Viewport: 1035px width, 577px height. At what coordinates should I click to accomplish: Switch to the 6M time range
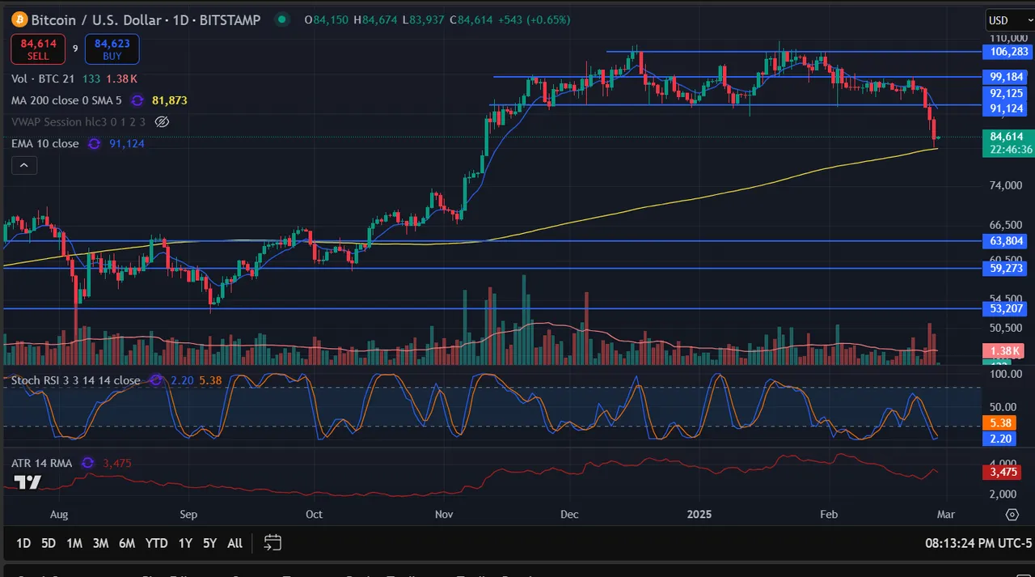pos(127,543)
